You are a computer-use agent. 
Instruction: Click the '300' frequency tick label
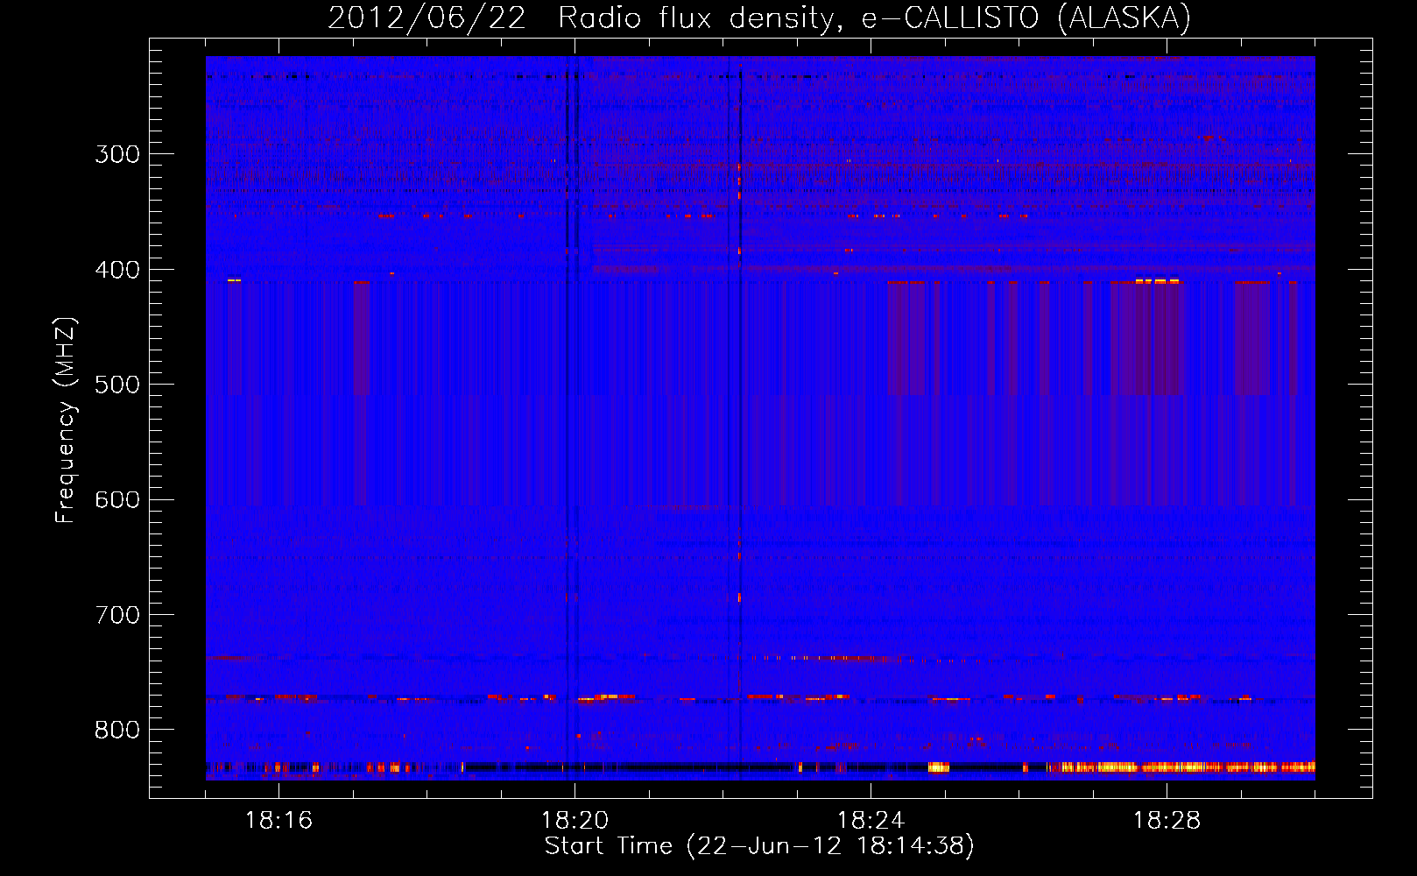tap(117, 154)
